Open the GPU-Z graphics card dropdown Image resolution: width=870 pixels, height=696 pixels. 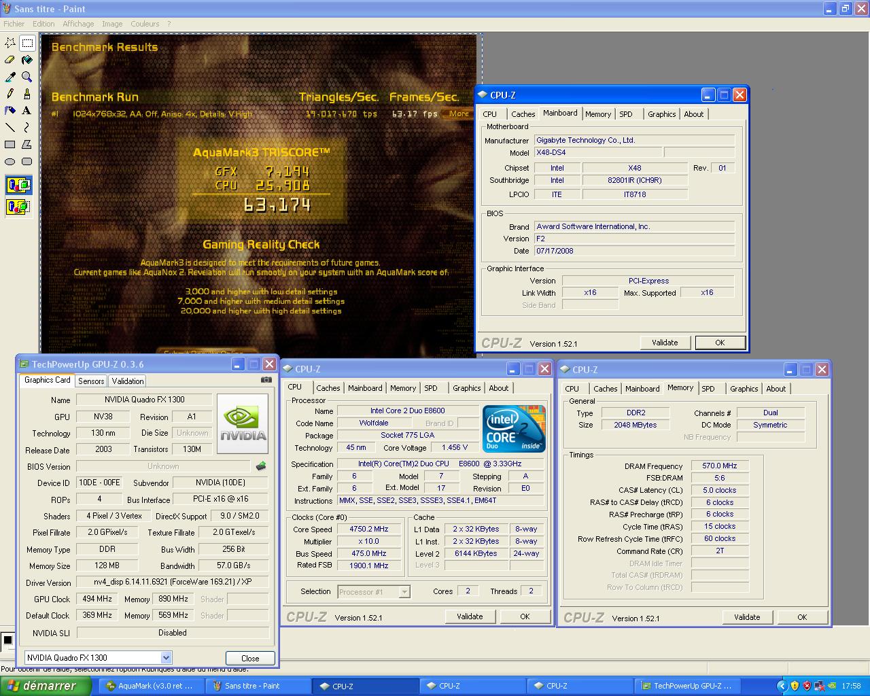(166, 657)
